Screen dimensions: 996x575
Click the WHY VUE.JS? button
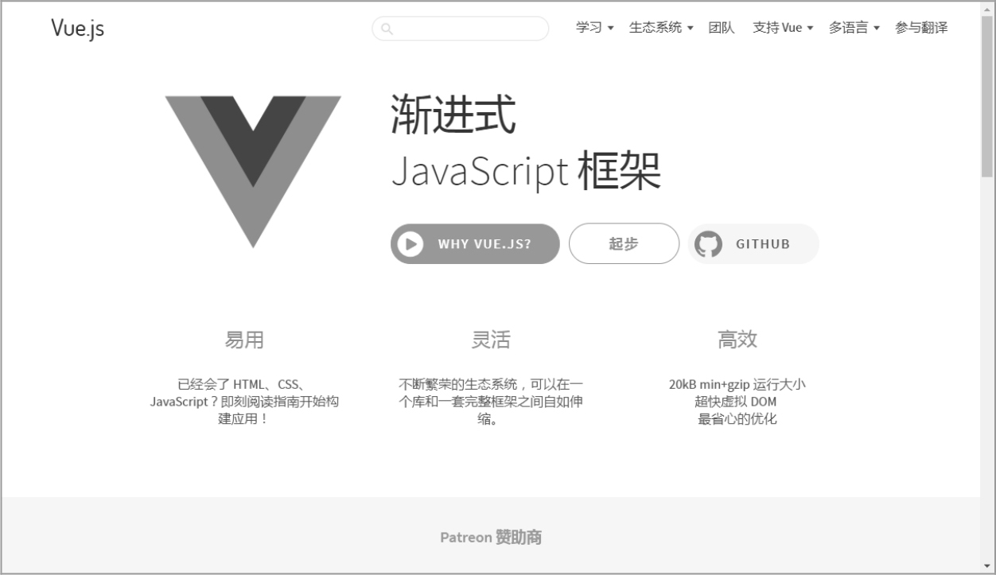(x=475, y=243)
